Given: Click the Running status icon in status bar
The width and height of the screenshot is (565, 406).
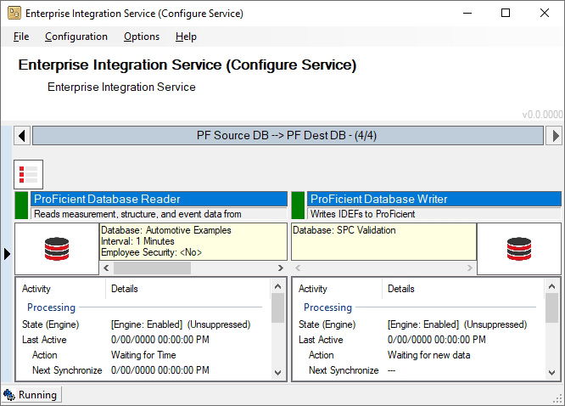Looking at the screenshot, I should (x=9, y=395).
